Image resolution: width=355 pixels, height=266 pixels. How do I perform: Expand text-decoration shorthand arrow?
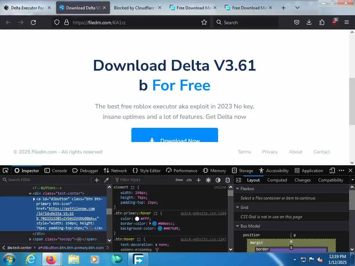(x=156, y=245)
